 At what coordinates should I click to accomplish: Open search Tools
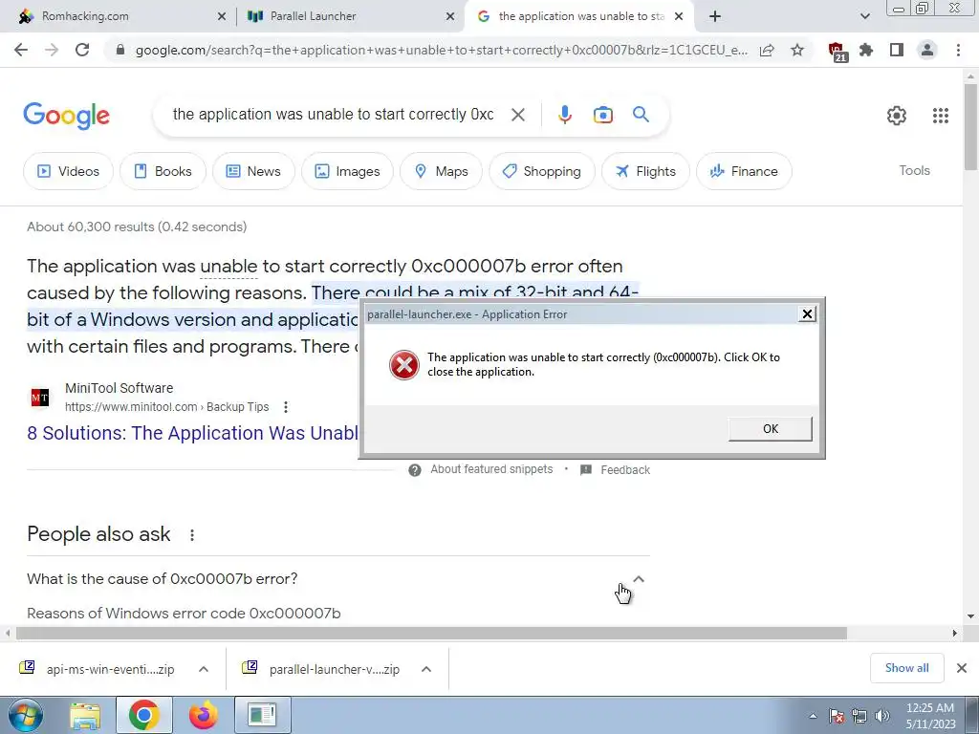(914, 170)
